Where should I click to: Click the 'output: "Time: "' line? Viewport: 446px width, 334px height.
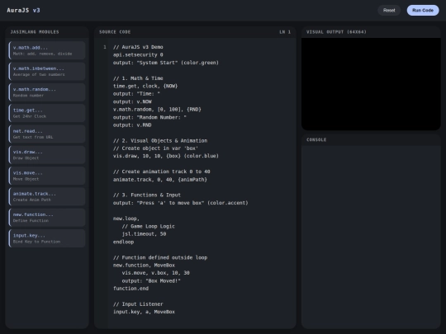click(x=136, y=94)
